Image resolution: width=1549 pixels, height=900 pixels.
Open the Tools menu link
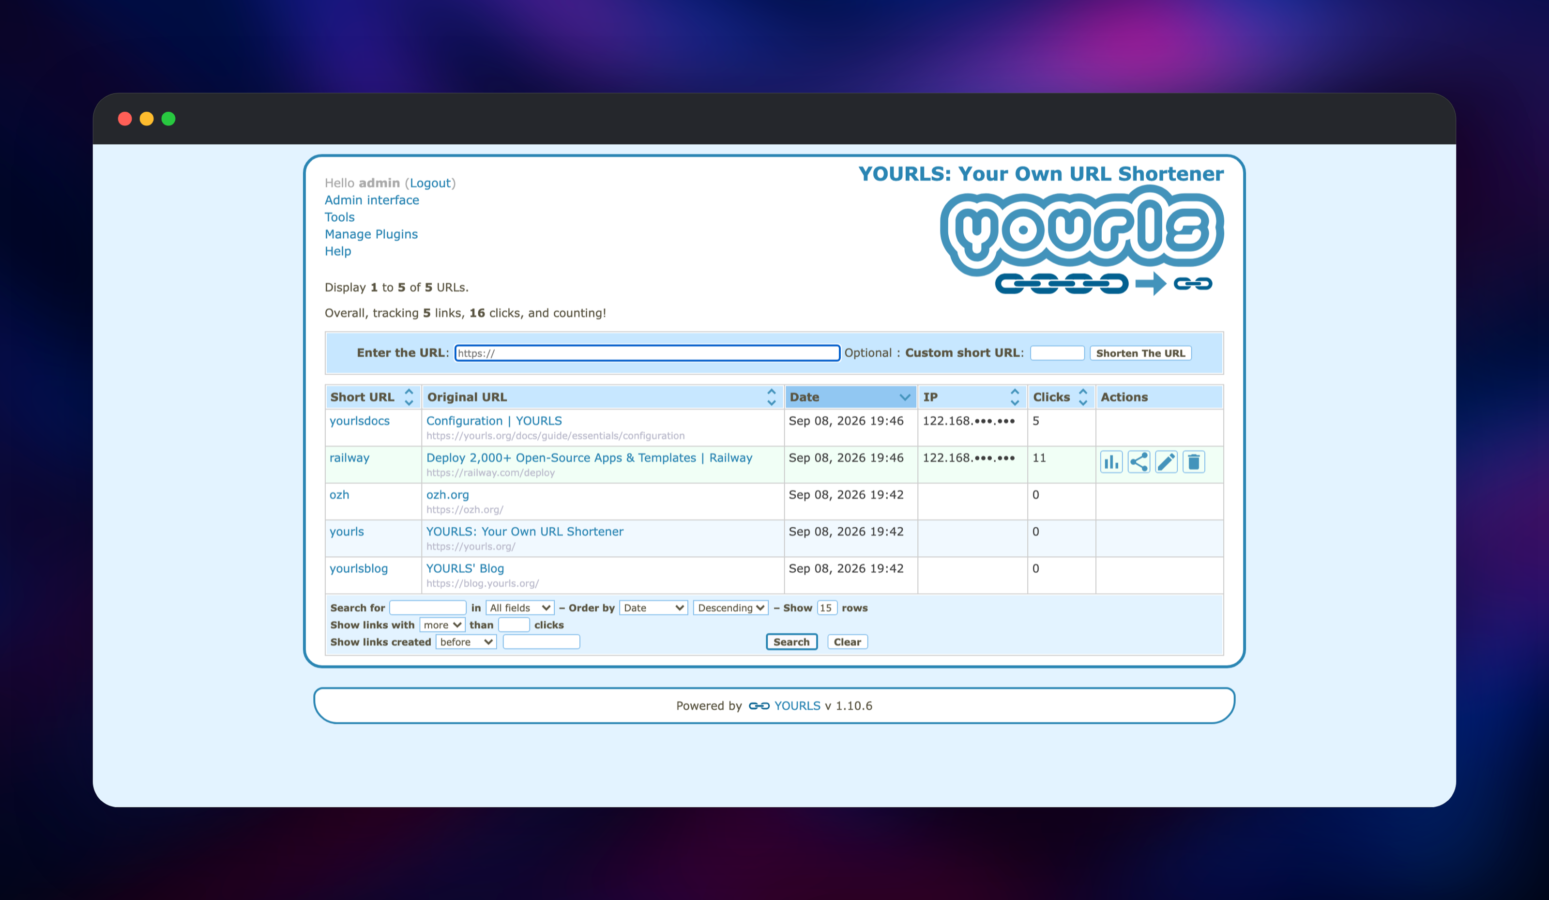click(x=339, y=217)
